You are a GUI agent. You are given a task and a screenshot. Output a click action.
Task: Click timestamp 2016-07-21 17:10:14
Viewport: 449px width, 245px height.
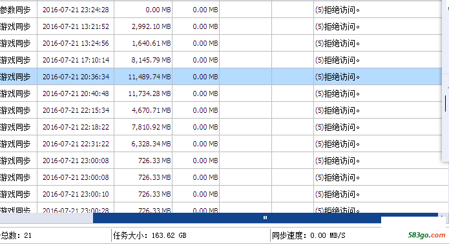pos(76,60)
